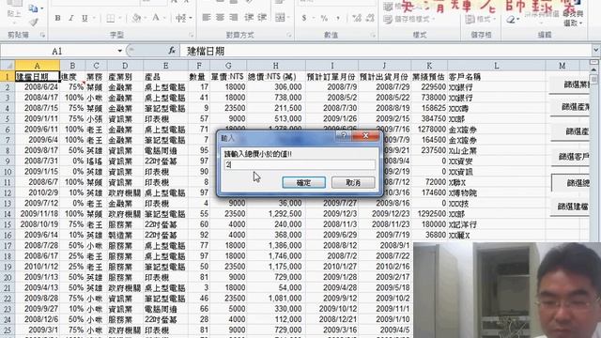Apply the percent style format
Image resolution: width=601 pixels, height=338 pixels.
pyautogui.click(x=324, y=18)
